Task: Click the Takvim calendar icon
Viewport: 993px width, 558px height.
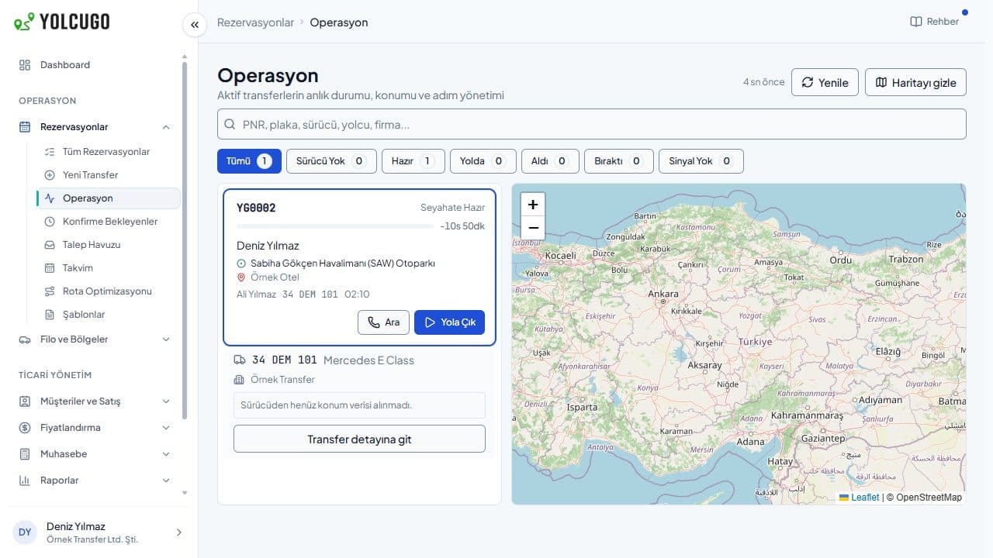Action: click(50, 268)
